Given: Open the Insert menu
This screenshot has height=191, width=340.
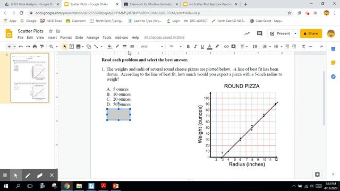Looking at the screenshot, I should pos(52,38).
